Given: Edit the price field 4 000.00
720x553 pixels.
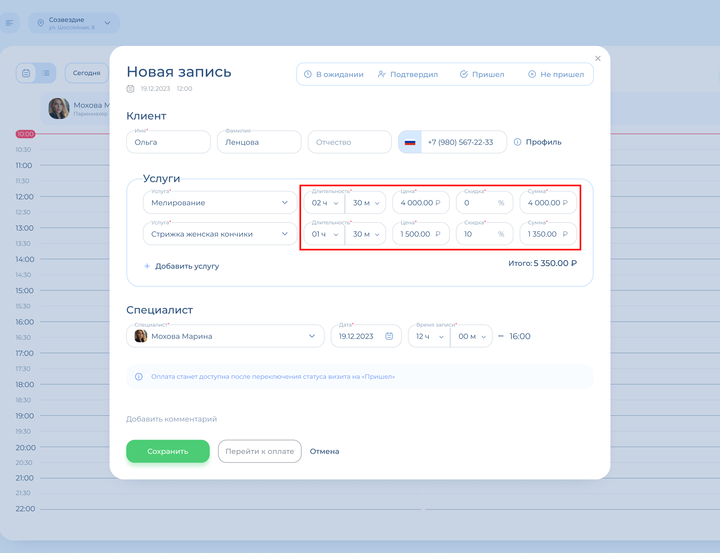Looking at the screenshot, I should click(x=421, y=202).
